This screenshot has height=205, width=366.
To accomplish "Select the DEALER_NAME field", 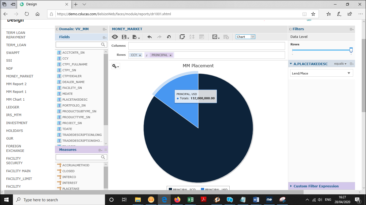I will coord(73,82).
